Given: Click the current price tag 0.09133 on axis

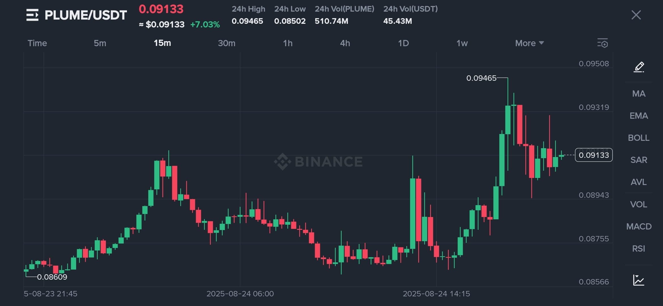Looking at the screenshot, I should point(594,155).
